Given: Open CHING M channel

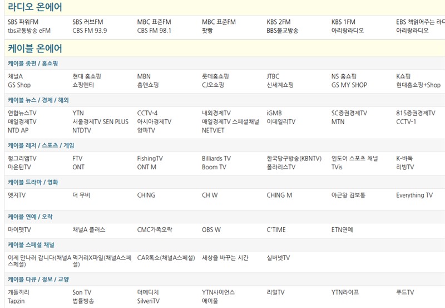Looking at the screenshot, I should (279, 195).
